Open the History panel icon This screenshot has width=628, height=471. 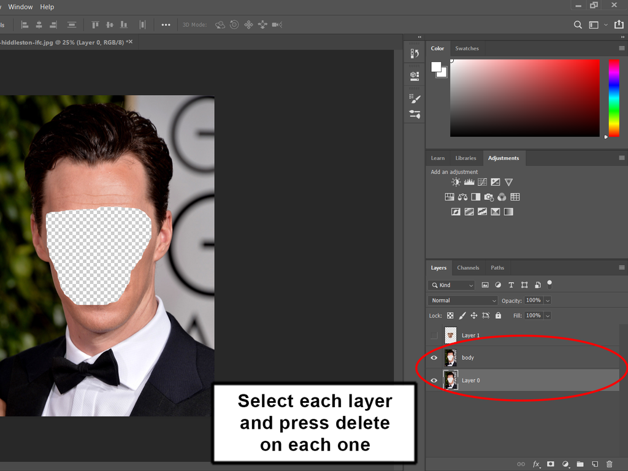pos(415,54)
